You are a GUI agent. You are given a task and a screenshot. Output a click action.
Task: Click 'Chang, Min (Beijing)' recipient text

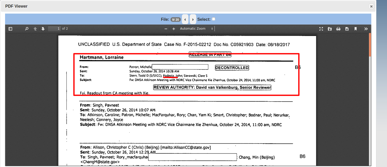pos(257,157)
